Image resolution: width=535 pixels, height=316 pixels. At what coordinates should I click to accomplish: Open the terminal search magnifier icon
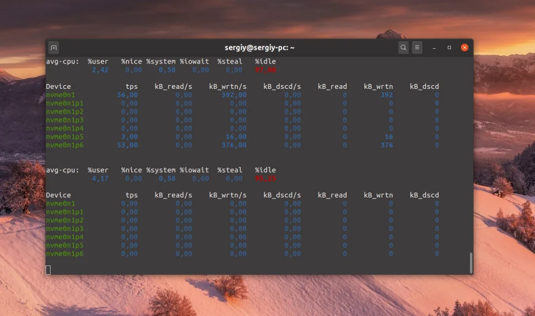tap(403, 48)
